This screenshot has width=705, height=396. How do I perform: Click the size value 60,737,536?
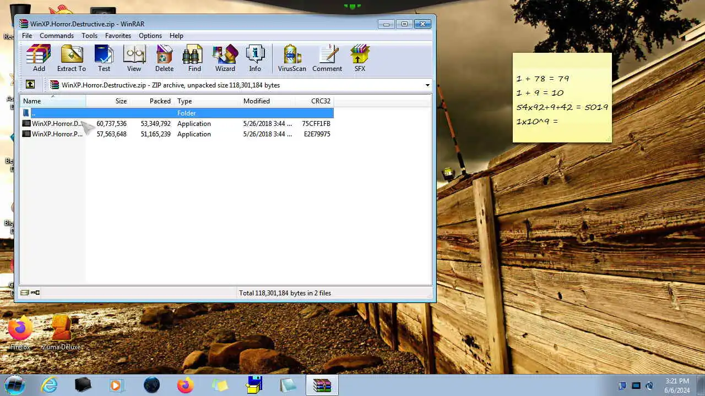(x=111, y=124)
